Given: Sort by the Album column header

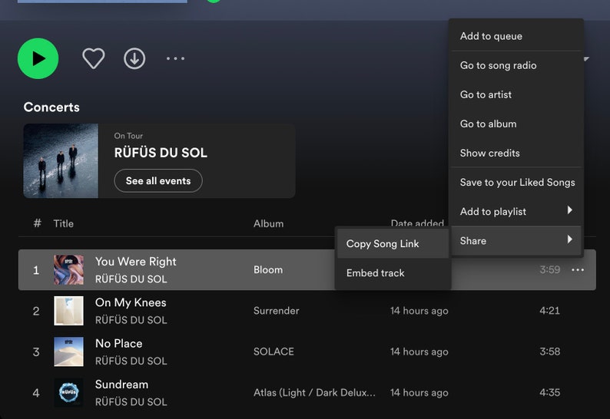Looking at the screenshot, I should [x=268, y=223].
